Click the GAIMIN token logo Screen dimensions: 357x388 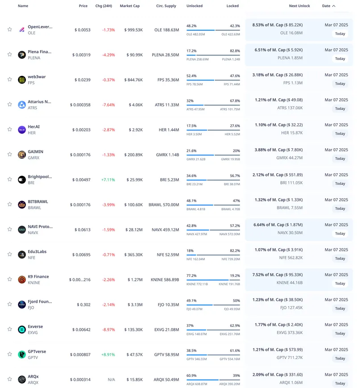21,154
